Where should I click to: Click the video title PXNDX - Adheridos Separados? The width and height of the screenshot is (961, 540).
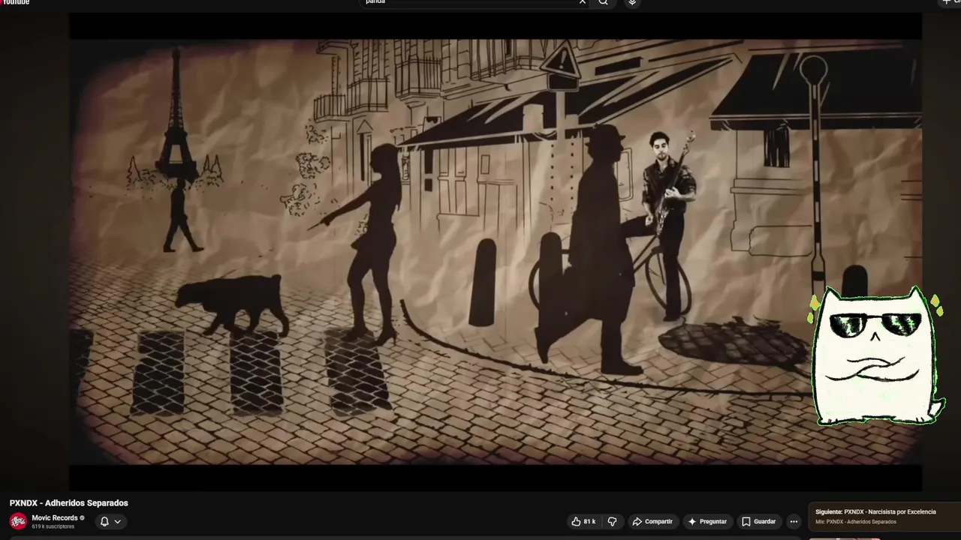[x=69, y=503]
